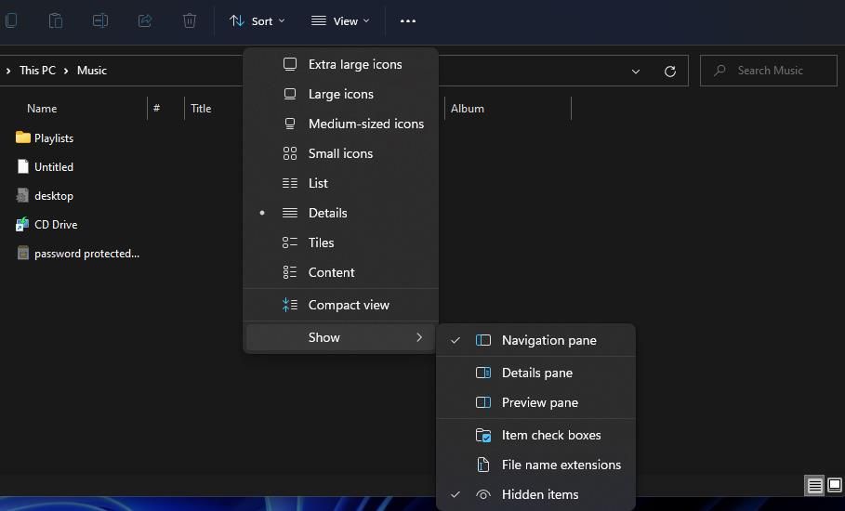Refresh the Music folder view
Image resolution: width=845 pixels, height=511 pixels.
point(669,71)
